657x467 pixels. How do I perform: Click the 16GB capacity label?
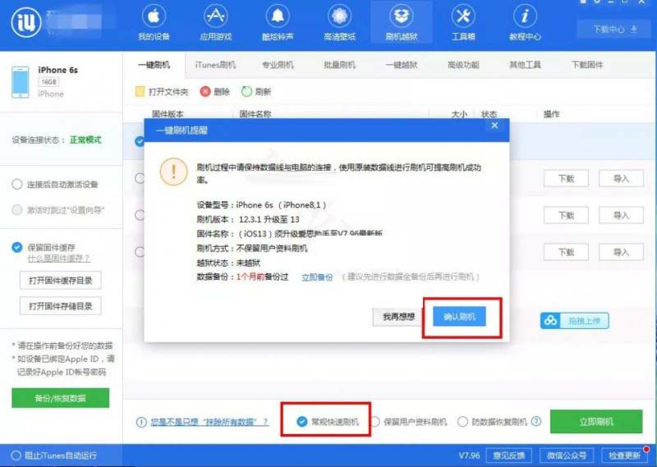click(49, 82)
